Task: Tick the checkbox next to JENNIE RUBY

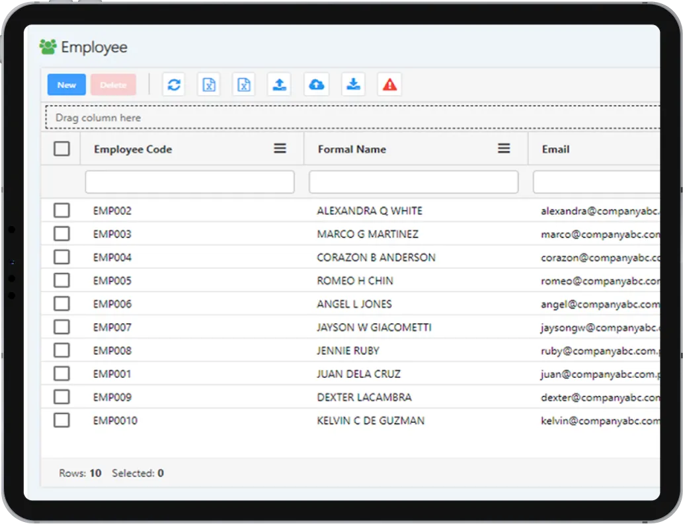Action: (x=61, y=350)
